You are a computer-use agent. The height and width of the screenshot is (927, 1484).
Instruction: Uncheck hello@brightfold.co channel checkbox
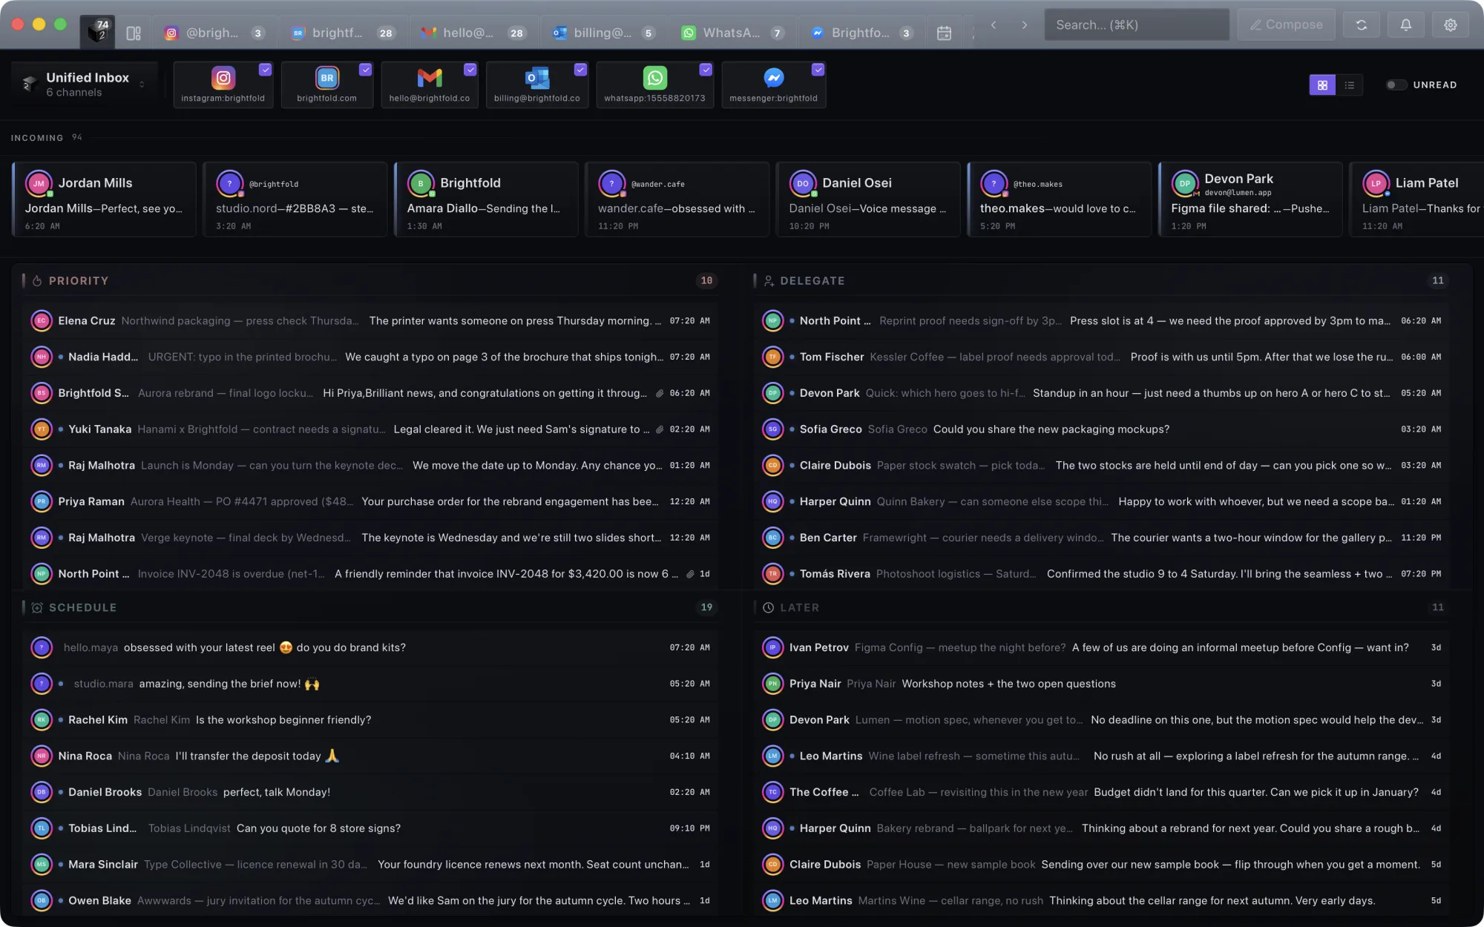point(470,70)
